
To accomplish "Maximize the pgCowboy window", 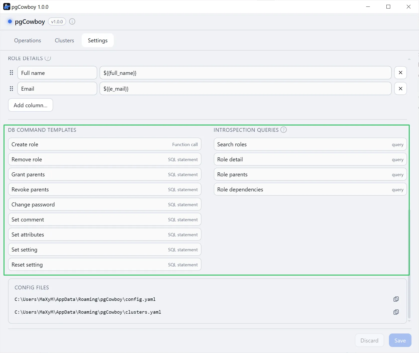I will [388, 7].
